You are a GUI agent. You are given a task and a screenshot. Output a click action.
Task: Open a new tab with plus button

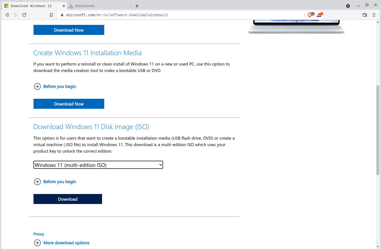click(x=137, y=6)
